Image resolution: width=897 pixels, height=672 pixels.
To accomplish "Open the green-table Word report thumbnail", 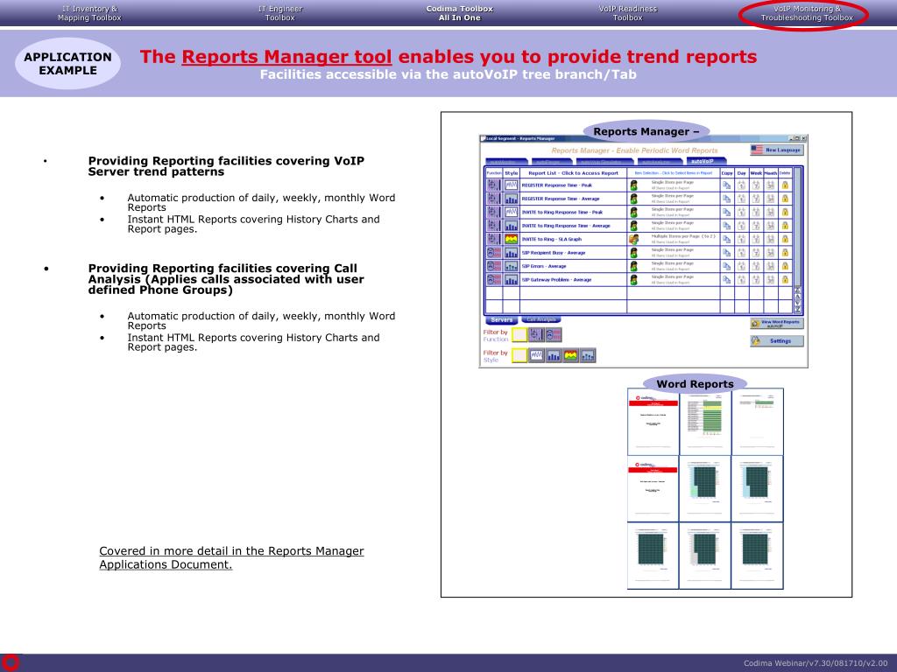I will coord(705,422).
